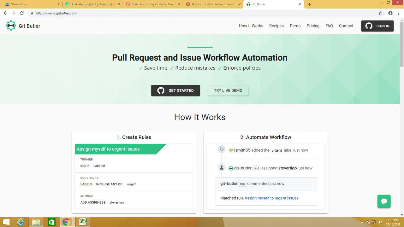Click the Git Butler logo icon
The height and width of the screenshot is (227, 404).
tap(11, 26)
